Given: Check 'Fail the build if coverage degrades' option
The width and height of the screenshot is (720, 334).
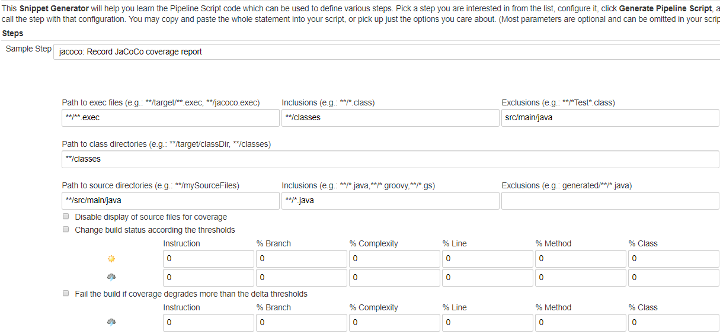Looking at the screenshot, I should pos(66,294).
